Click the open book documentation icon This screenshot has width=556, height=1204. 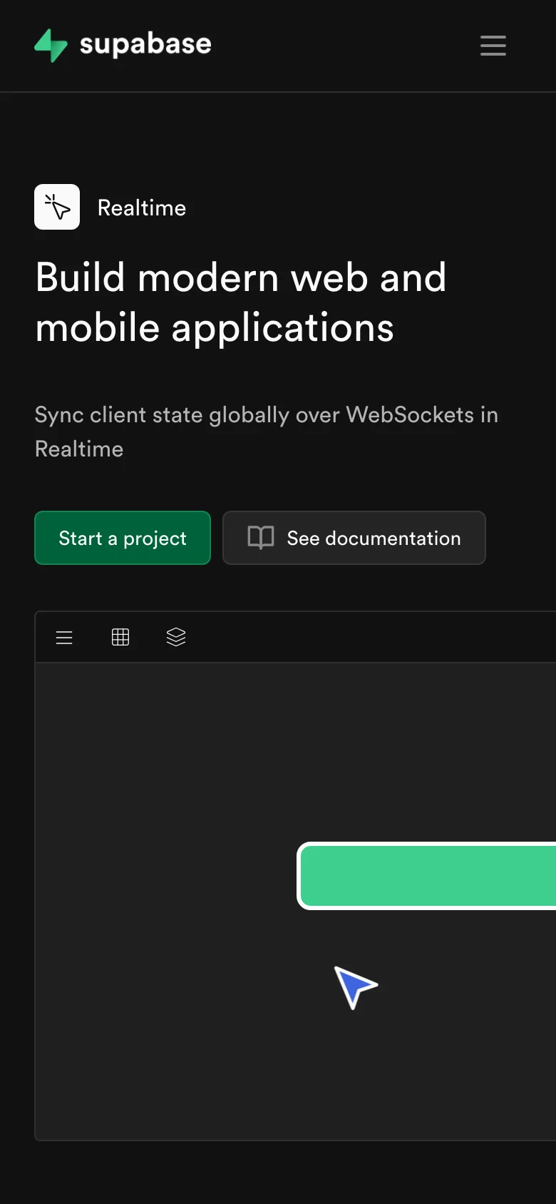point(260,538)
